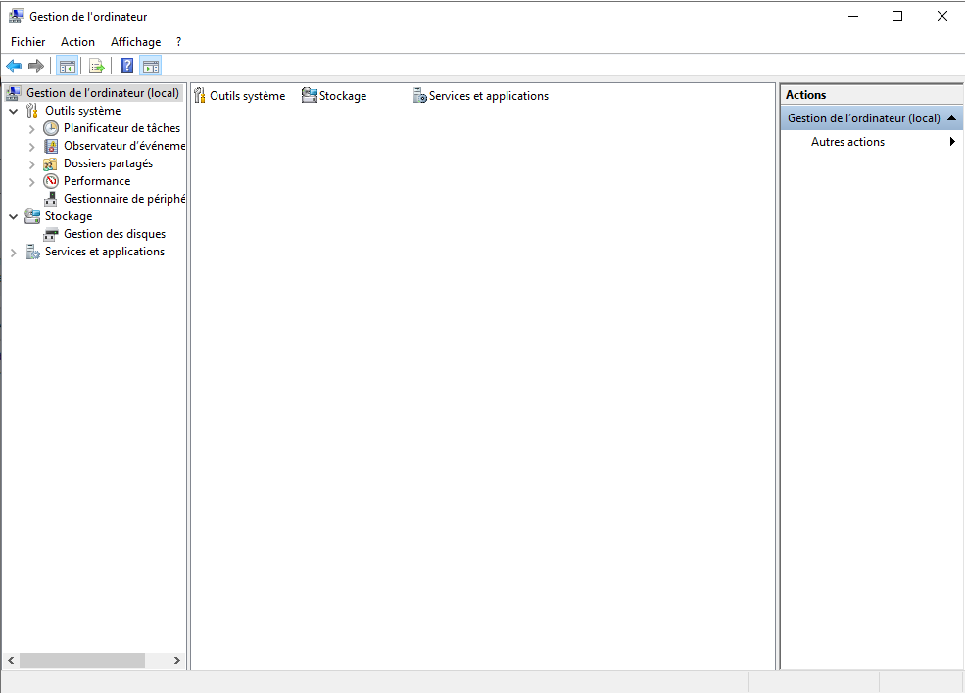Click Services et applications icon in center pane
This screenshot has height=693, width=965.
click(x=419, y=95)
